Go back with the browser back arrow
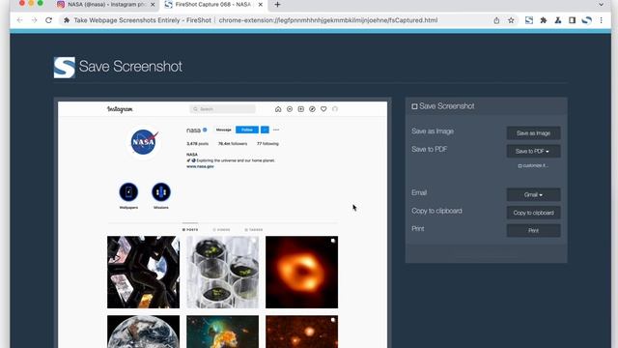618x348 pixels. (19, 20)
